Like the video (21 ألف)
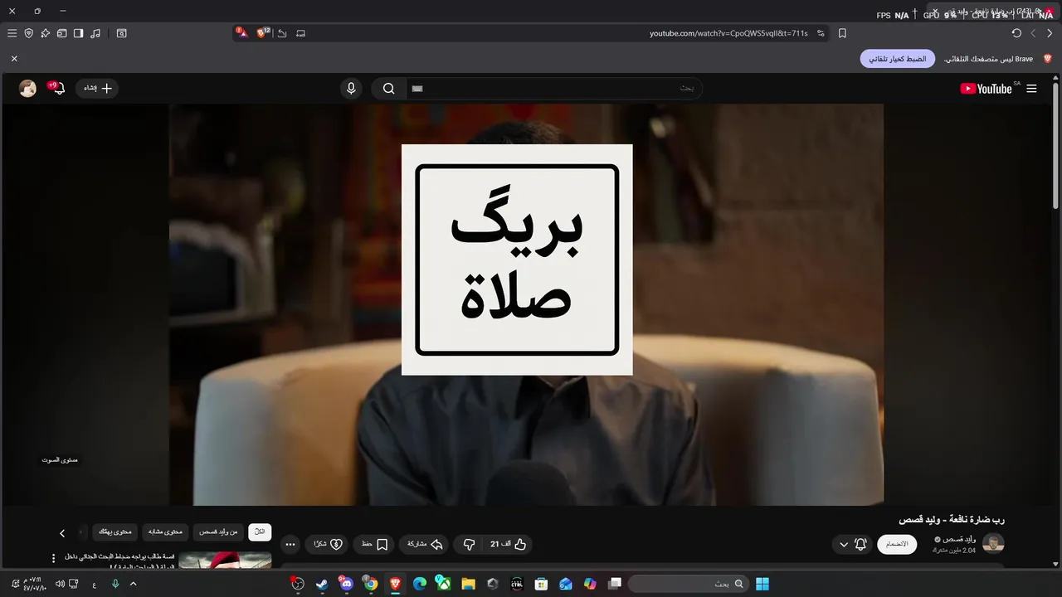This screenshot has width=1062, height=597. [x=509, y=545]
